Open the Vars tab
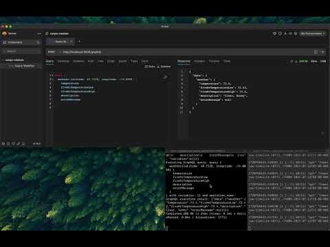330x247 pixels. (100, 61)
